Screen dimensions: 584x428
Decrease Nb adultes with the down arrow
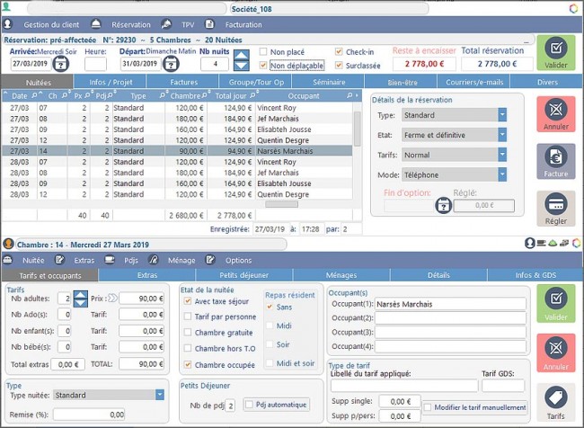[x=81, y=303]
